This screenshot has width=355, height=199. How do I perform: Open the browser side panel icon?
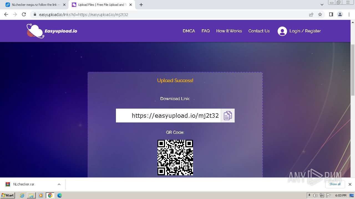[x=331, y=14]
